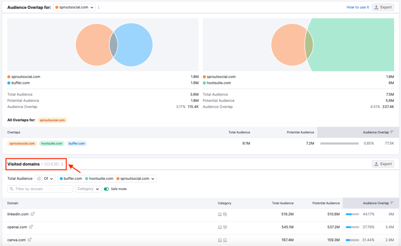
Task: Toggle Safe mode switch off
Action: [106, 189]
